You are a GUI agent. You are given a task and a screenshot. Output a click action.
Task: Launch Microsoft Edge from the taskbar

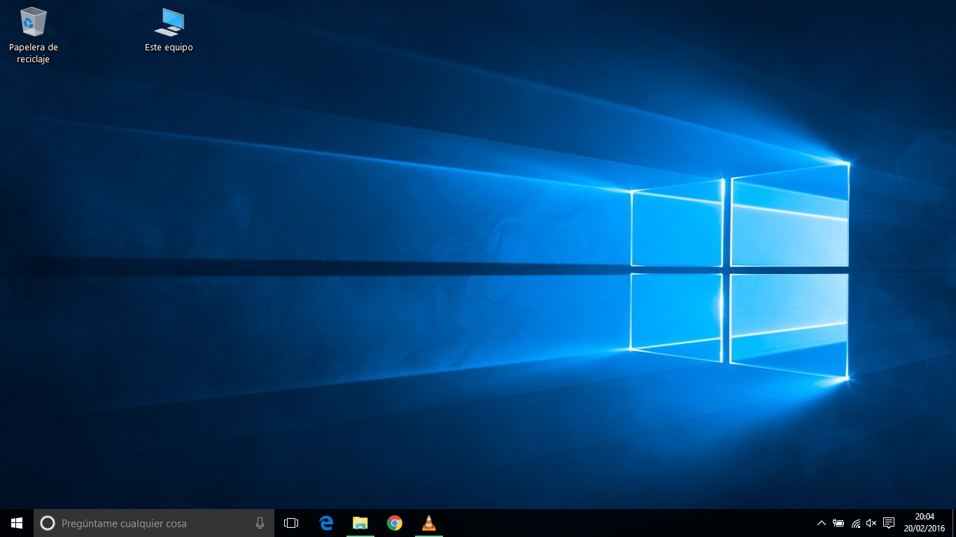(x=326, y=523)
